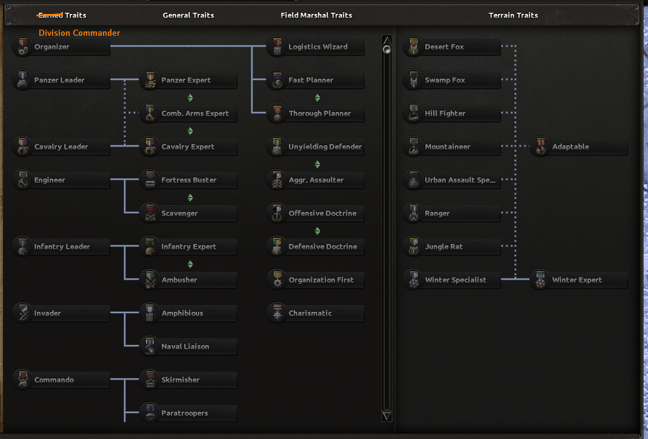Choose the Charismatic trait button
This screenshot has height=439, width=648.
click(x=316, y=313)
